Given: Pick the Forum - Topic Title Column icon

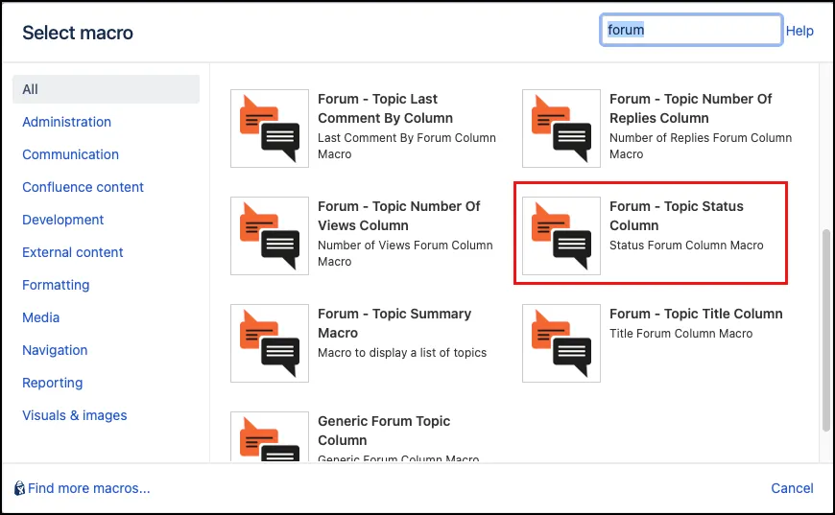Looking at the screenshot, I should (x=561, y=343).
